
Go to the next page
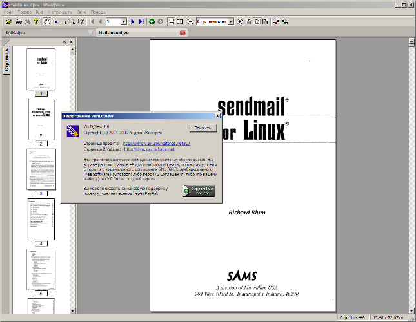[133, 22]
